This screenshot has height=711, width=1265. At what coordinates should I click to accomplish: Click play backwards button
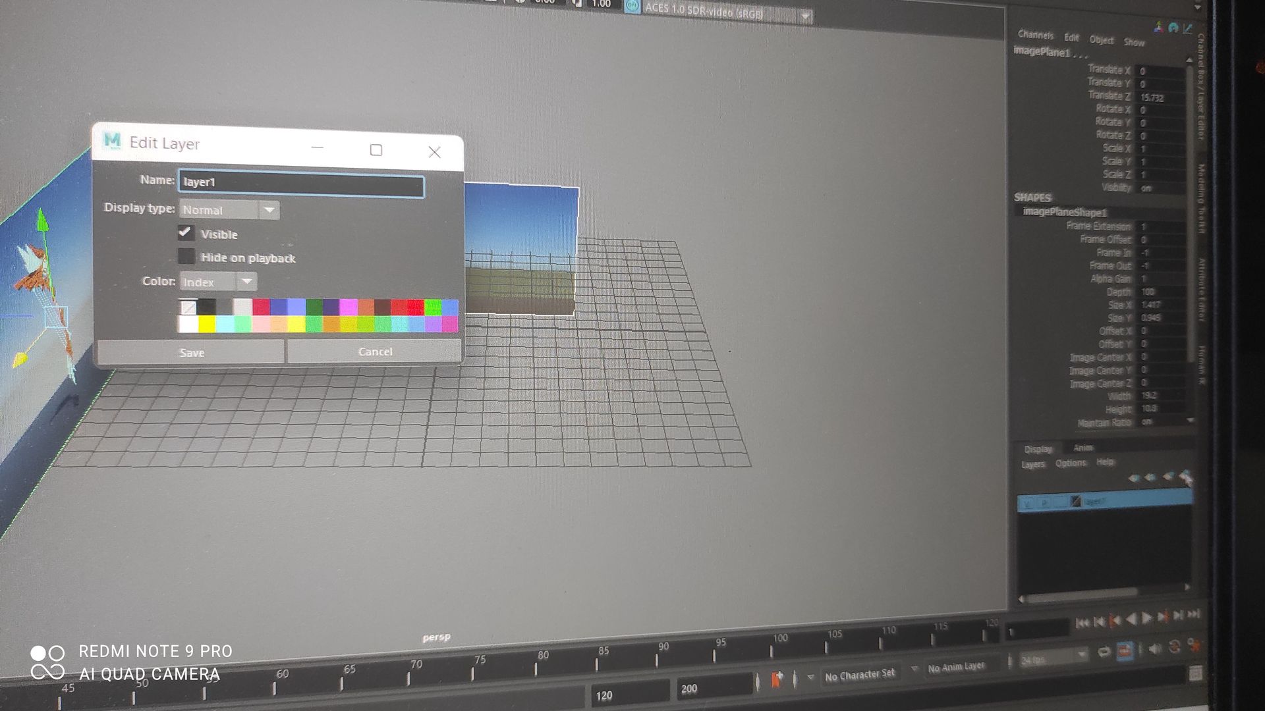[1131, 619]
